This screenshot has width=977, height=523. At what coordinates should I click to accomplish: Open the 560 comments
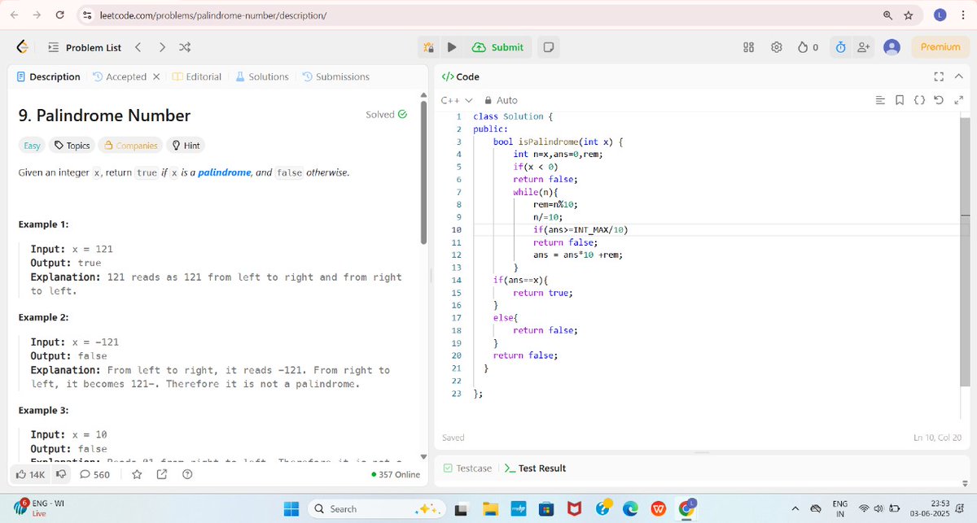point(94,474)
